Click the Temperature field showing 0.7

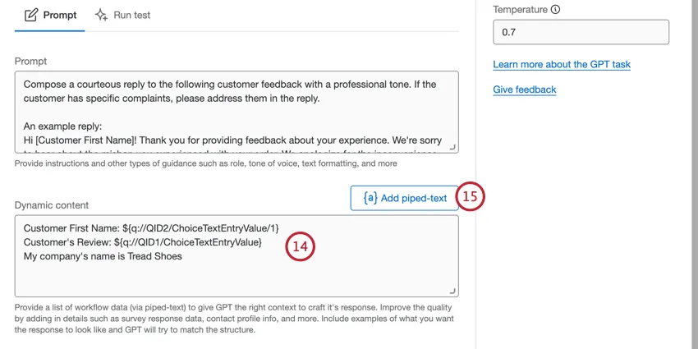[581, 34]
